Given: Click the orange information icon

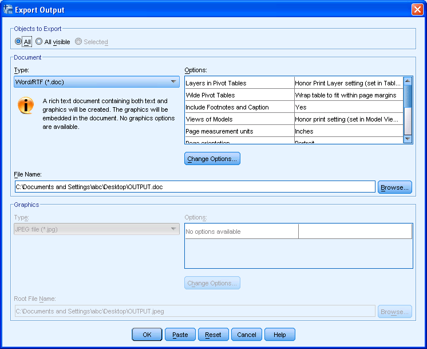Looking at the screenshot, I should (26, 105).
